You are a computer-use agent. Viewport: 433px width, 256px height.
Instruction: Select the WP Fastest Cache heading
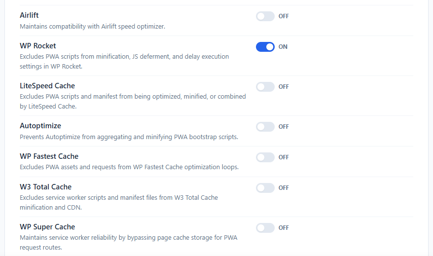click(49, 156)
